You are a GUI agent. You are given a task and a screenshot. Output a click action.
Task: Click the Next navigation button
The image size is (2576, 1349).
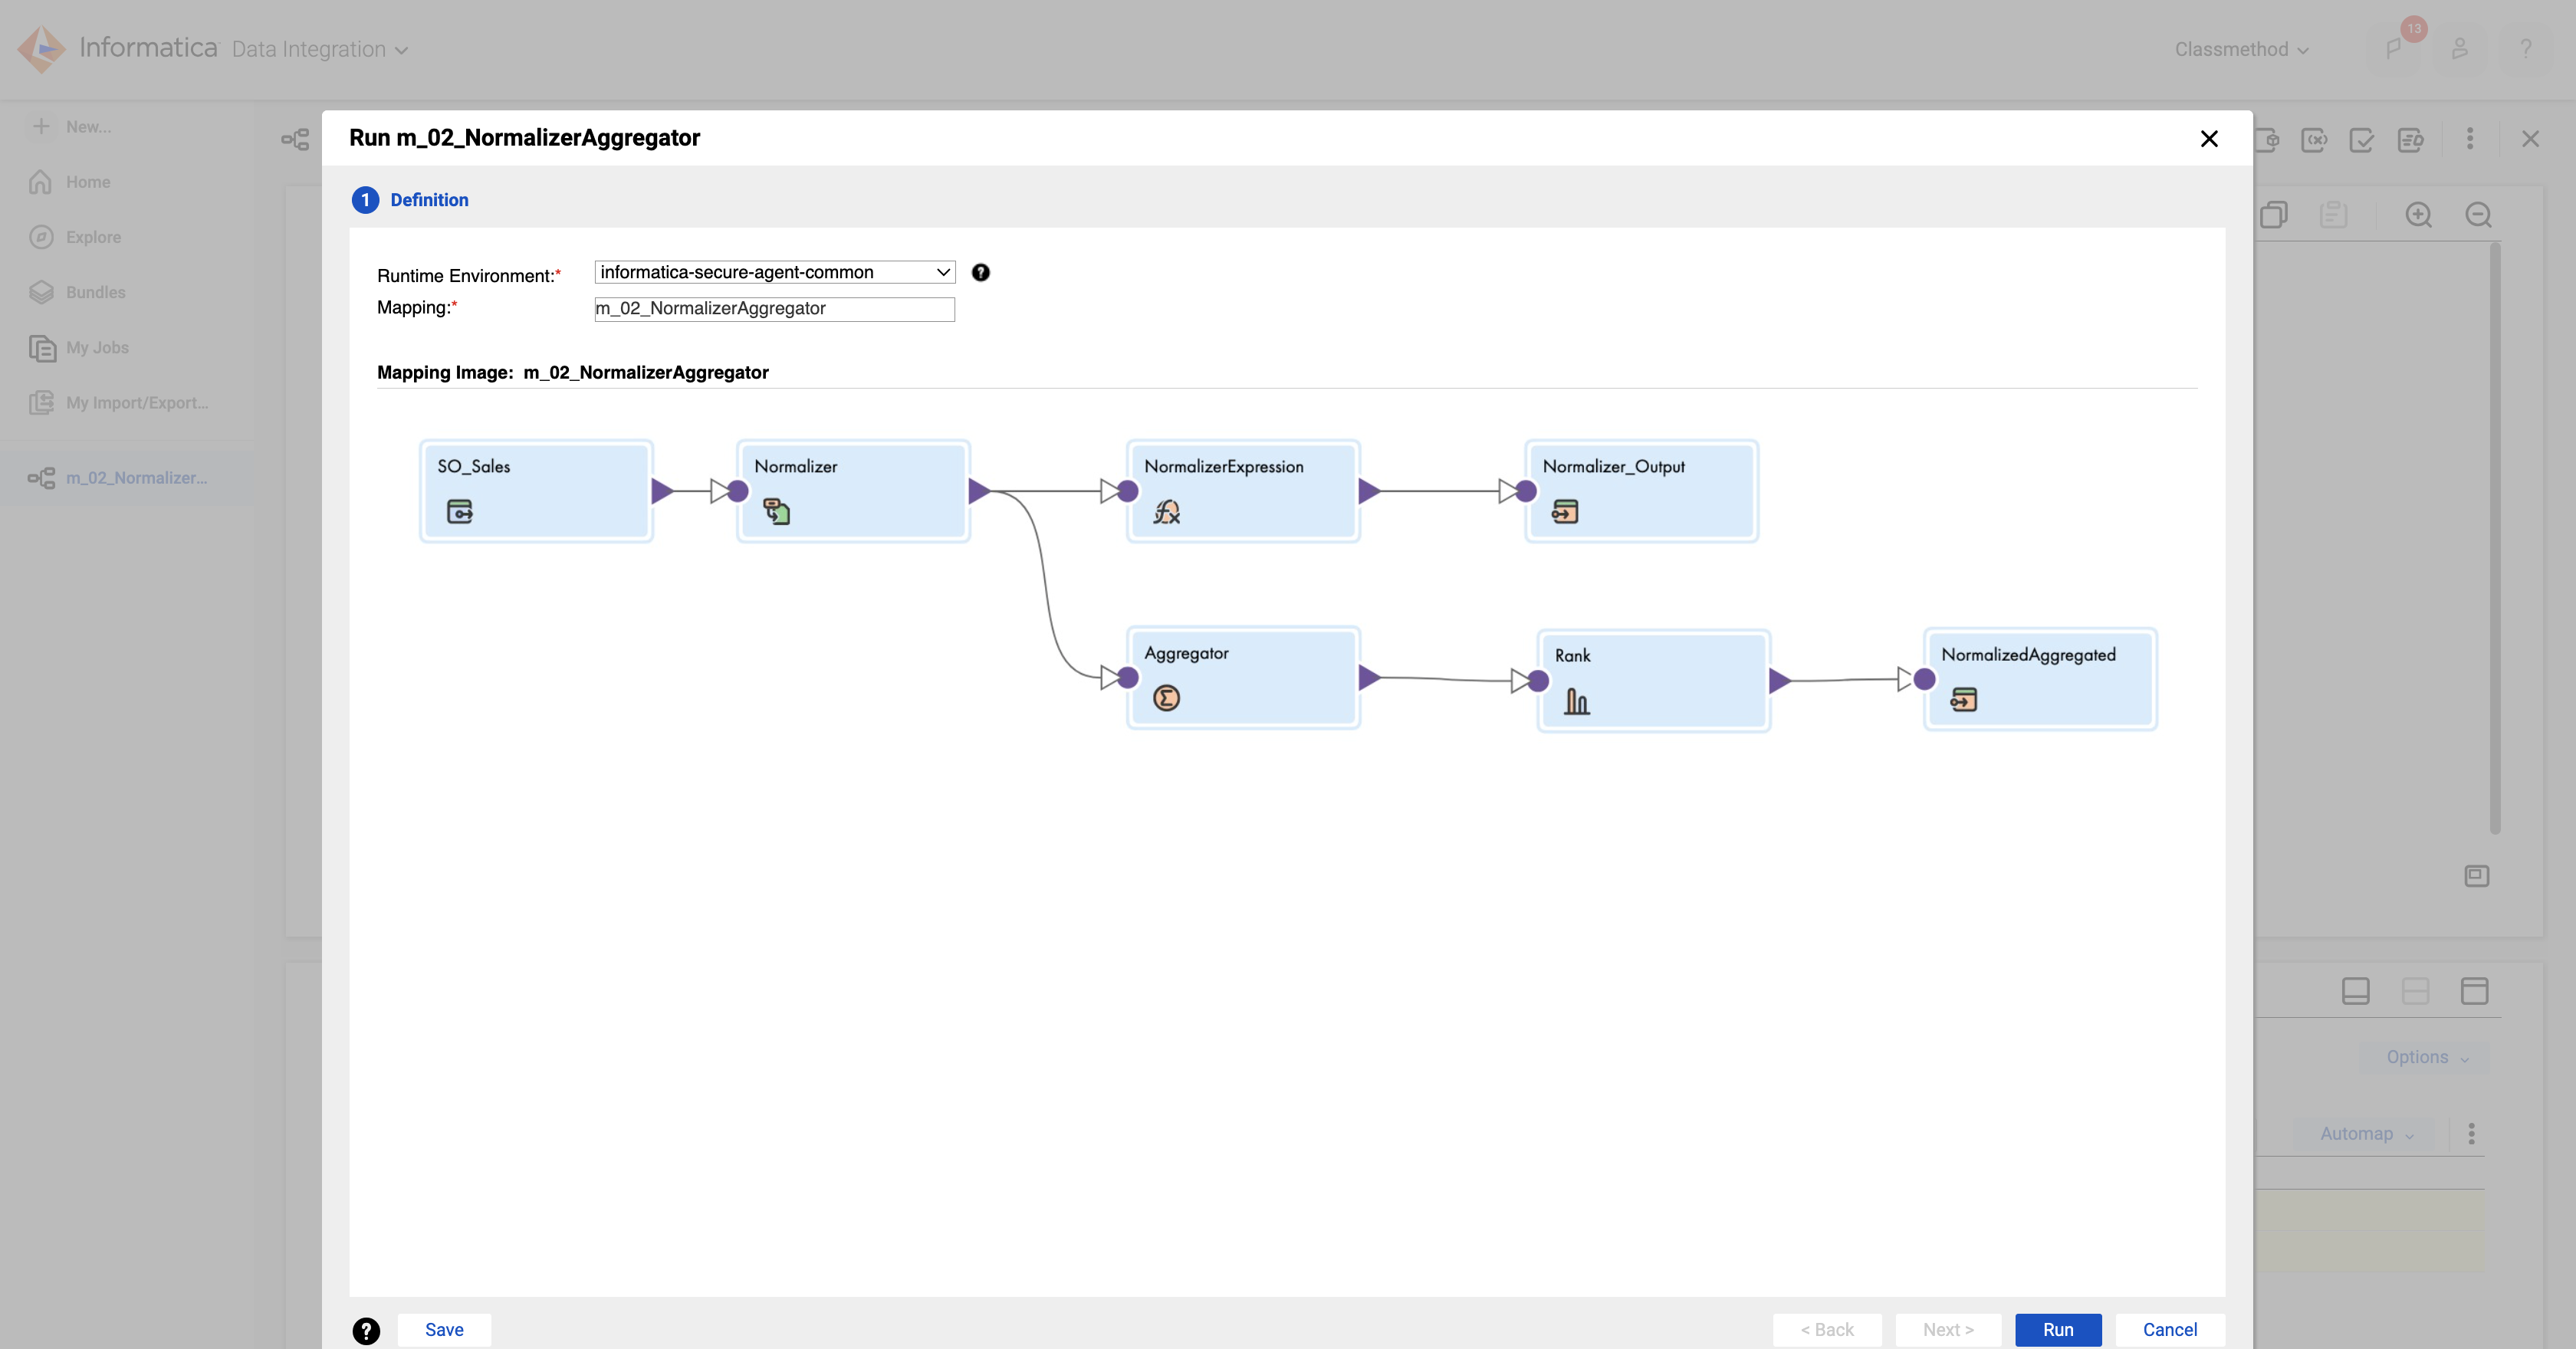point(1947,1328)
